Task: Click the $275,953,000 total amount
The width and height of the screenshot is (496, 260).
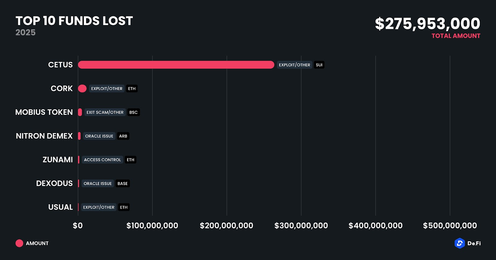Action: pyautogui.click(x=427, y=24)
